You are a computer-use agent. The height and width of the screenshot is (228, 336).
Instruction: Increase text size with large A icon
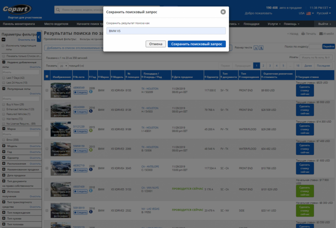click(261, 48)
